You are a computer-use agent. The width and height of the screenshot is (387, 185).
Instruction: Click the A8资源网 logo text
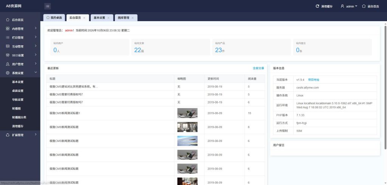coord(14,6)
